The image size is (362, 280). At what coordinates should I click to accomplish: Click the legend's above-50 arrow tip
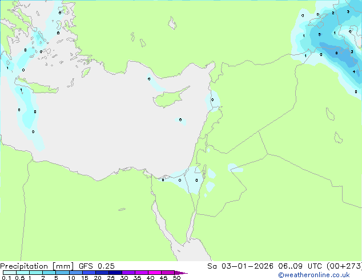click(x=181, y=273)
